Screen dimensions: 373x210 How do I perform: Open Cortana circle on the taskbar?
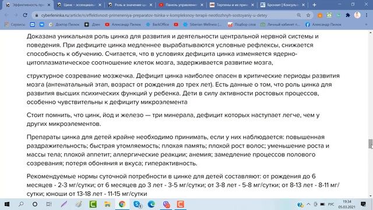(35, 204)
